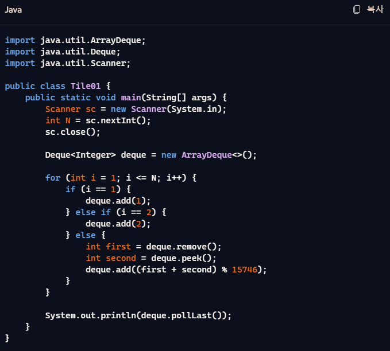Viewport: 390px width, 351px height.
Task: Click the System.out.println line
Action: [138, 315]
